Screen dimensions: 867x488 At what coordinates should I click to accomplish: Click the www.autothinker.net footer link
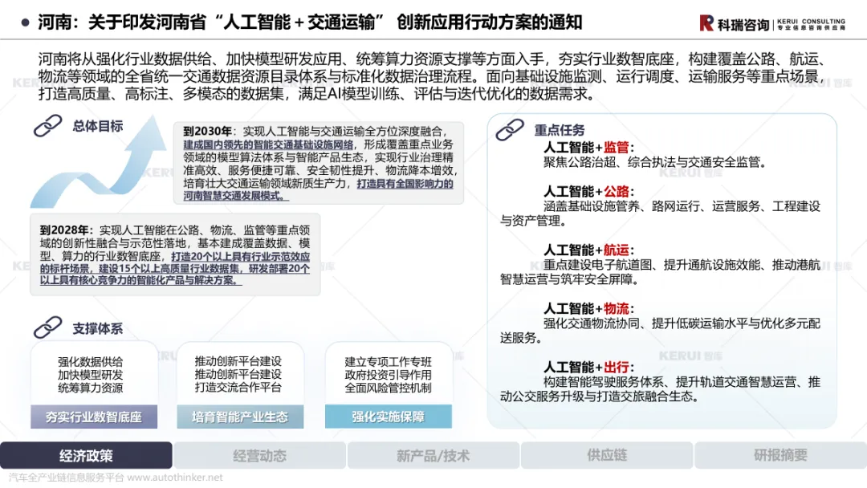tap(175, 477)
